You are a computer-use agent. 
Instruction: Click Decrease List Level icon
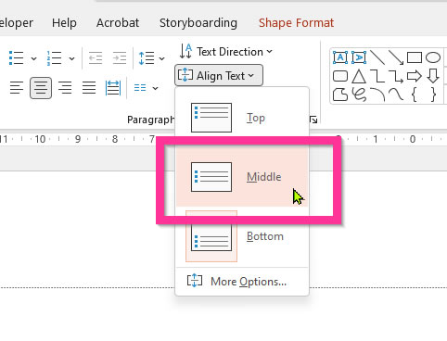pyautogui.click(x=96, y=58)
